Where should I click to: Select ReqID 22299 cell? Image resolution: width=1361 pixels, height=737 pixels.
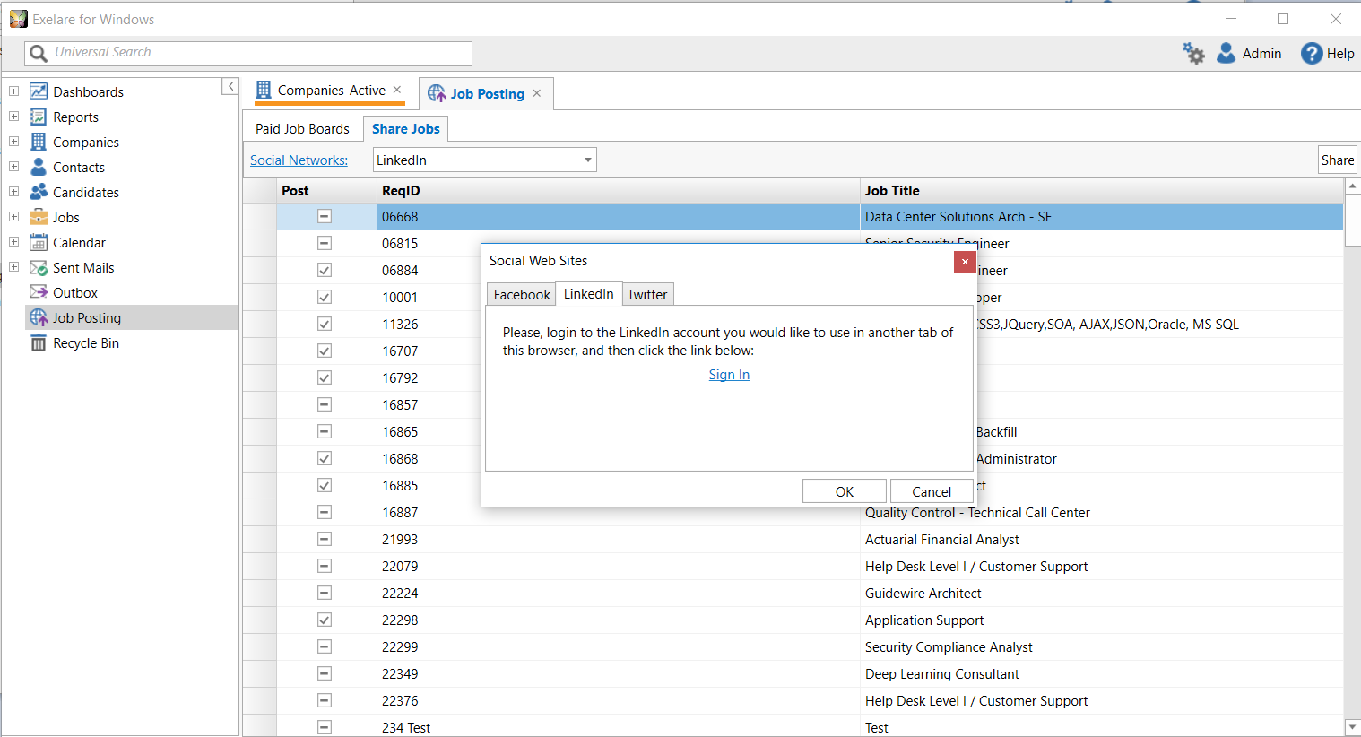click(619, 646)
